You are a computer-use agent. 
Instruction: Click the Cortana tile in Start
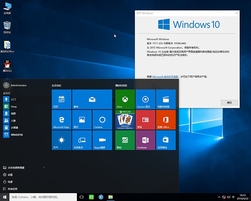coord(102,120)
